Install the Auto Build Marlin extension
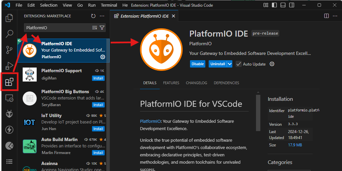 click(98, 153)
